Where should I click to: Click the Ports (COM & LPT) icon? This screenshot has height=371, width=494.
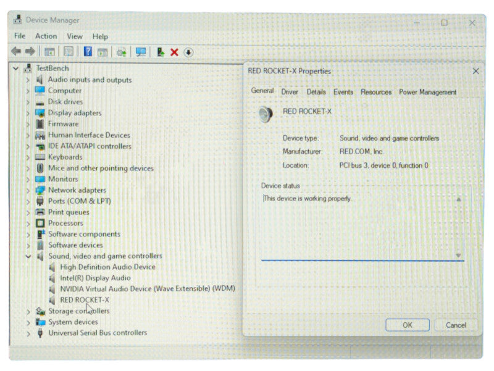[x=40, y=201]
